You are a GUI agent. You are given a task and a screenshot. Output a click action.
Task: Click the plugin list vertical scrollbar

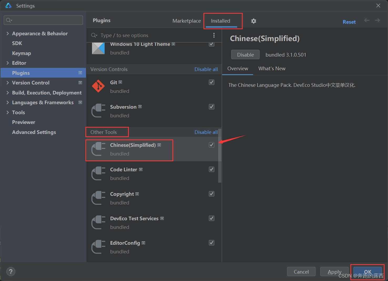coord(220,155)
